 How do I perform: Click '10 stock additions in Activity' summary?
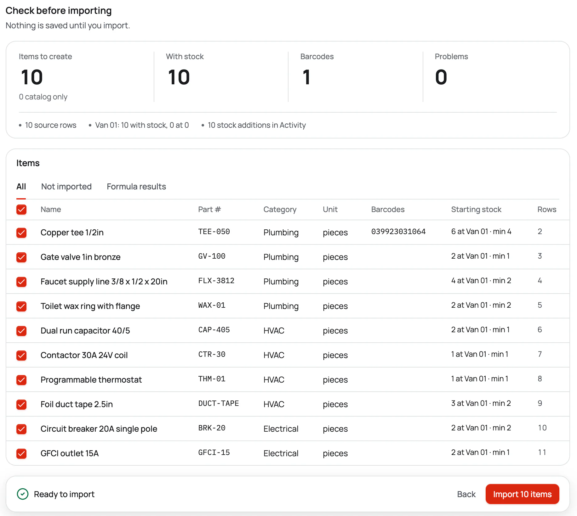(257, 125)
